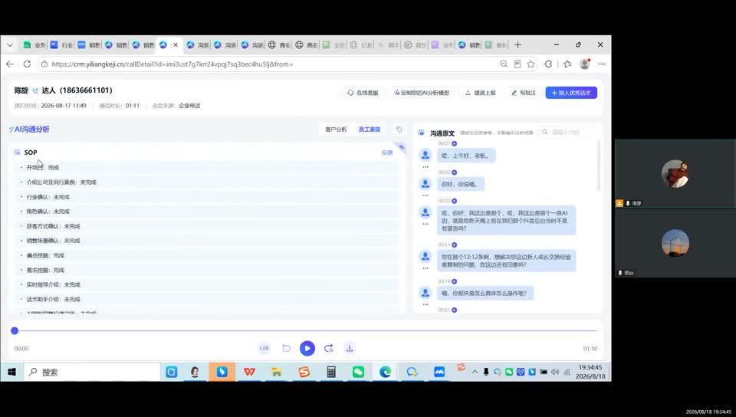Open the ... menu under the 上午好 message avatar
The height and width of the screenshot is (417, 736).
click(426, 167)
